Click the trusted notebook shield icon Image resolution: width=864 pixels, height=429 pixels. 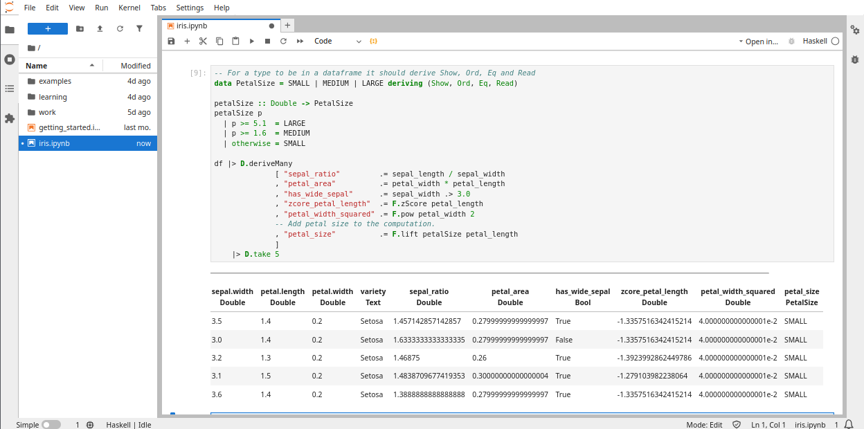coord(737,425)
